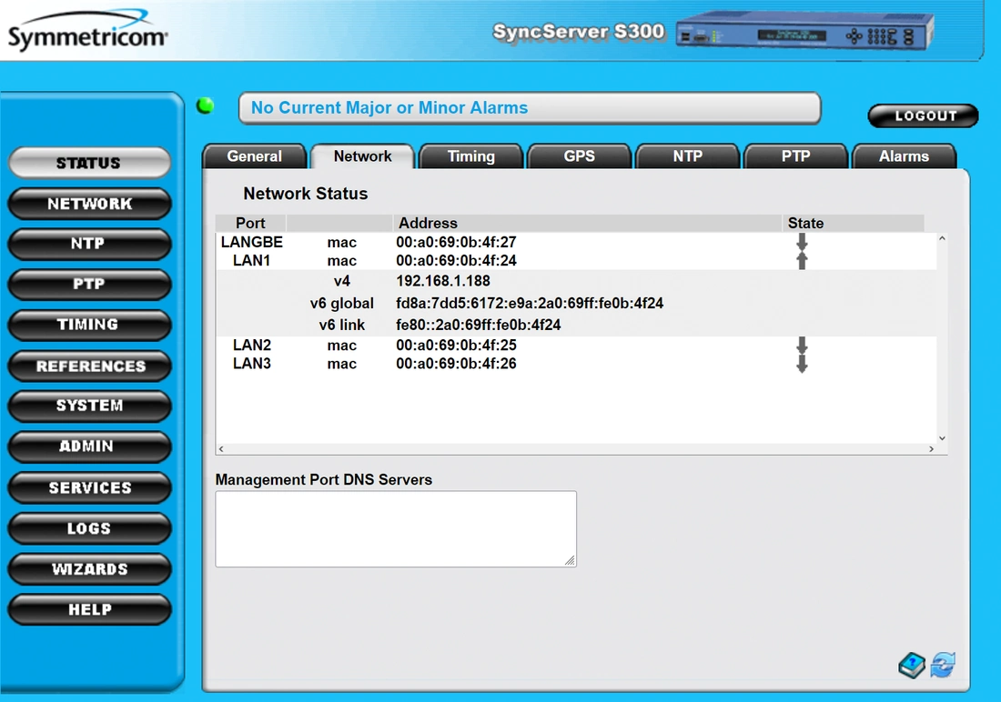The width and height of the screenshot is (1001, 702).
Task: Click the network table scroll-right arrow
Action: click(931, 448)
